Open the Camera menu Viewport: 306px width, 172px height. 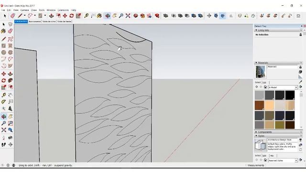tap(24, 10)
